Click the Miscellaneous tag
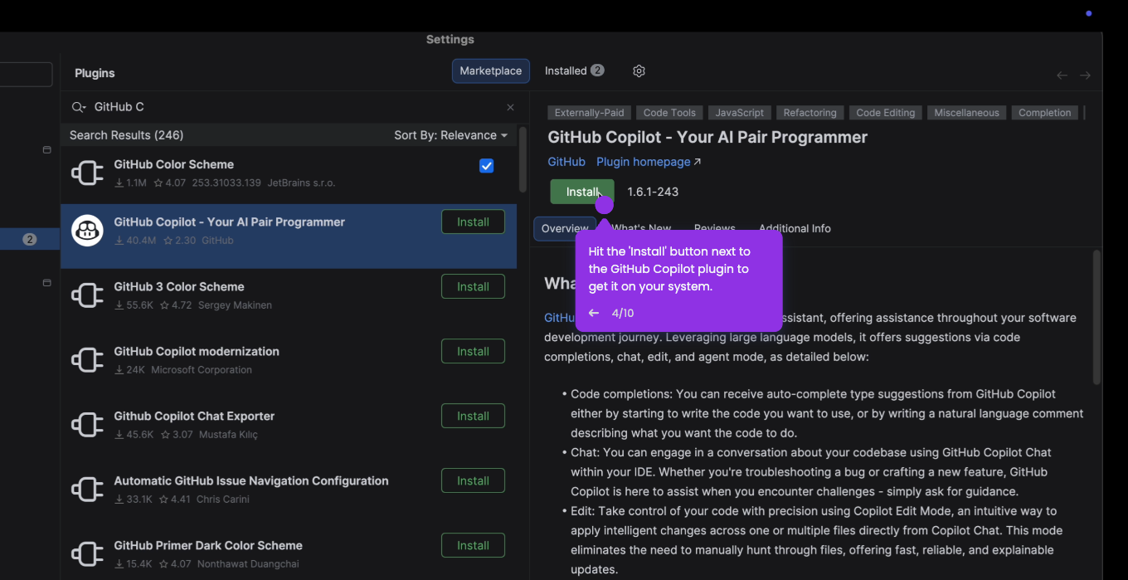Image resolution: width=1128 pixels, height=580 pixels. 967,113
